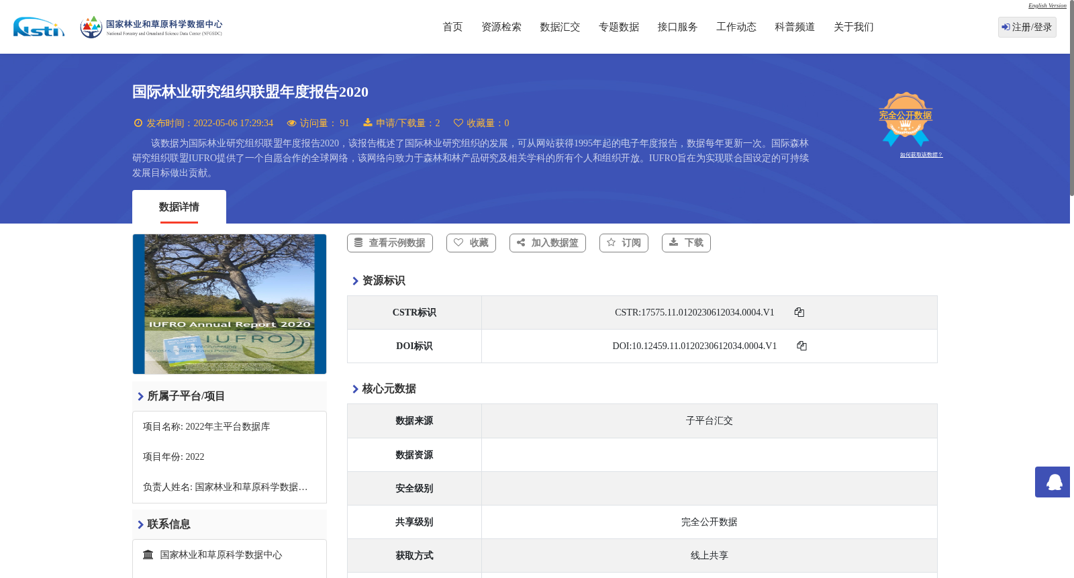Click the heart icon beside 收藏量
This screenshot has width=1074, height=578.
(458, 123)
